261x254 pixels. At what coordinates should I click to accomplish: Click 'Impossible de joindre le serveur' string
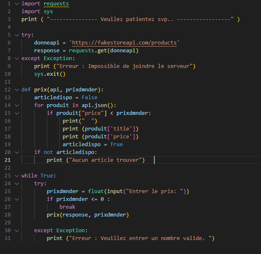coord(139,66)
